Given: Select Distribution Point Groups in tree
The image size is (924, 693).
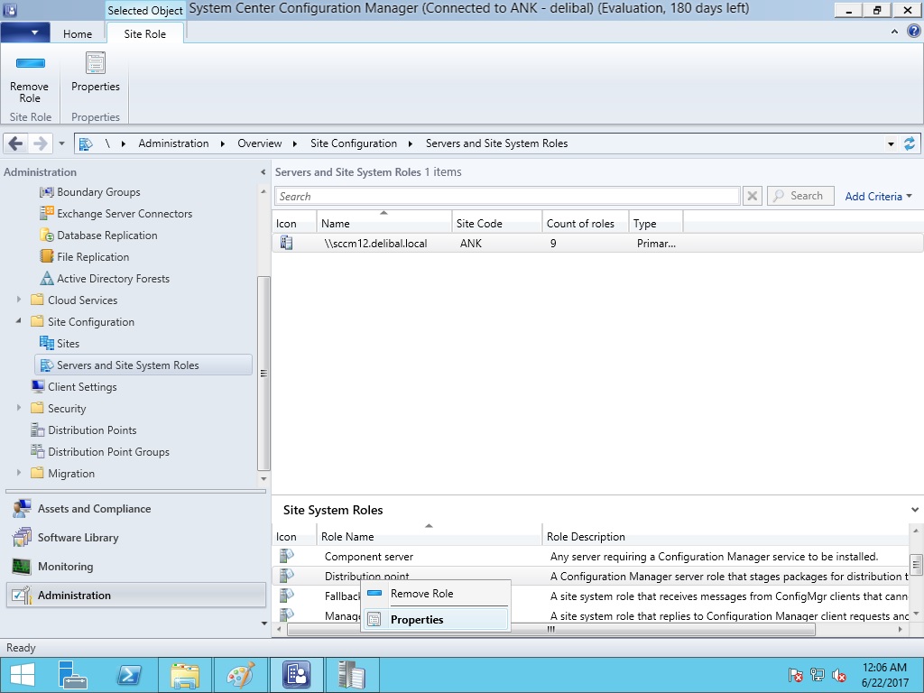Looking at the screenshot, I should tap(108, 452).
